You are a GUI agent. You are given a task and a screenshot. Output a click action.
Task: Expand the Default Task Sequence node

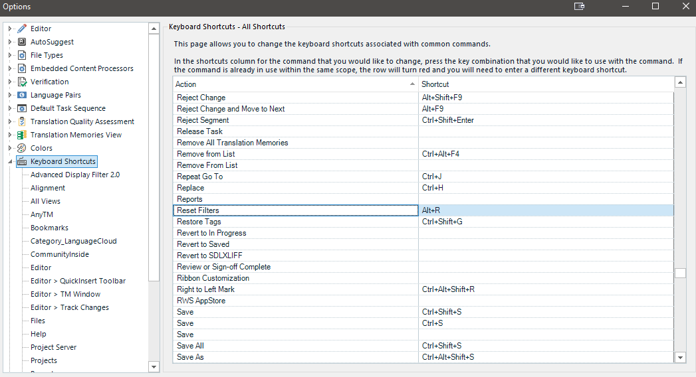pos(10,109)
